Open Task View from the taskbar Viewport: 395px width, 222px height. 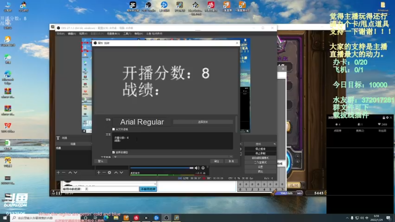(x=95, y=218)
